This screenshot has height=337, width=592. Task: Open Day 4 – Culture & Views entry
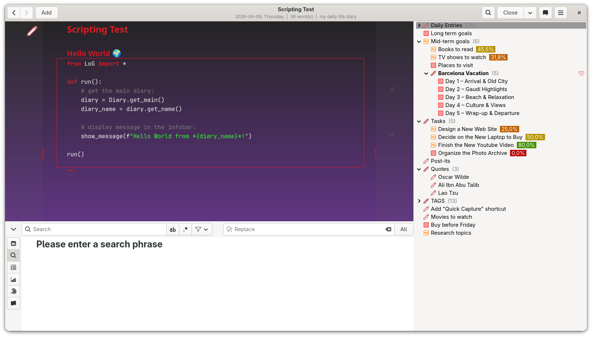(x=475, y=105)
